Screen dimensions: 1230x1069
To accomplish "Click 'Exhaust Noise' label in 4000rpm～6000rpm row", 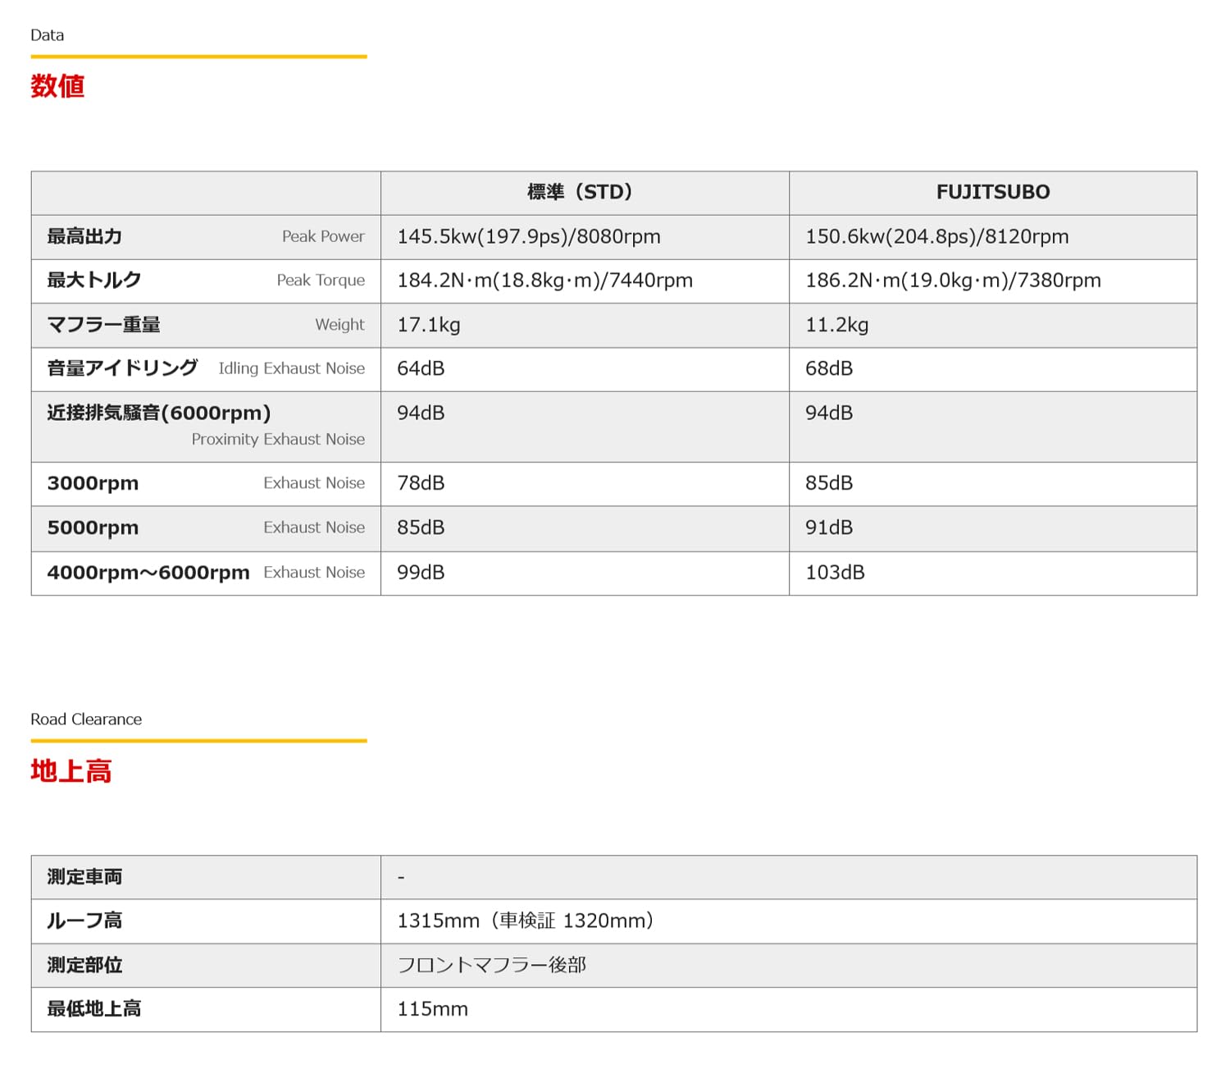I will click(x=314, y=573).
